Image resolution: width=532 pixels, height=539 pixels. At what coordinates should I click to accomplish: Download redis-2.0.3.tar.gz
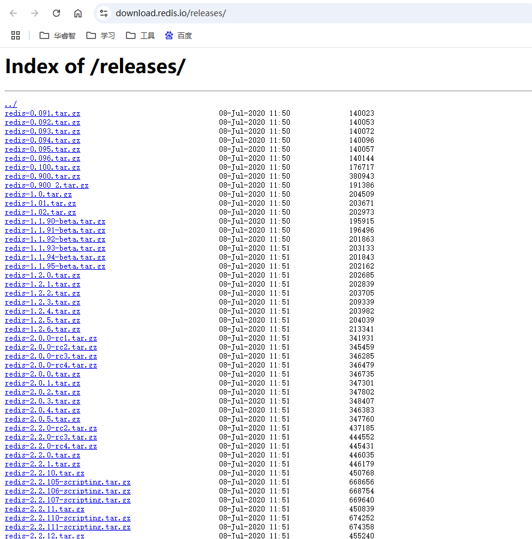[x=43, y=401]
